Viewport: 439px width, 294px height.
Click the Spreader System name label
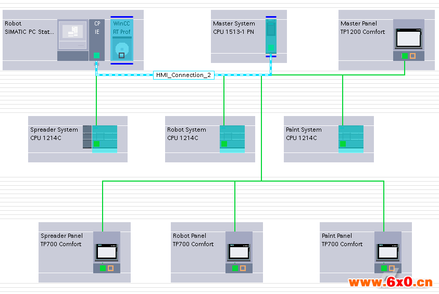54,130
